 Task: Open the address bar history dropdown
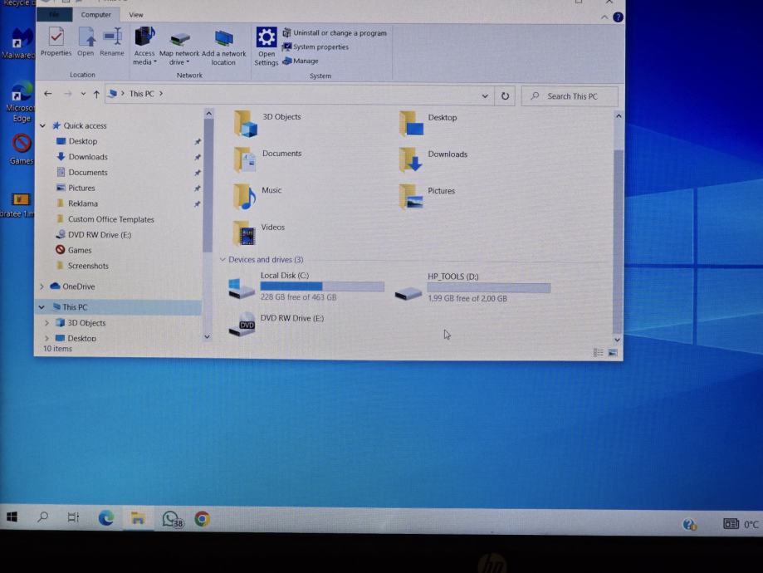click(485, 96)
